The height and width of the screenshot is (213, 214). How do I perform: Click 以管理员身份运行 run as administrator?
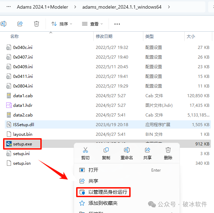(x=103, y=192)
